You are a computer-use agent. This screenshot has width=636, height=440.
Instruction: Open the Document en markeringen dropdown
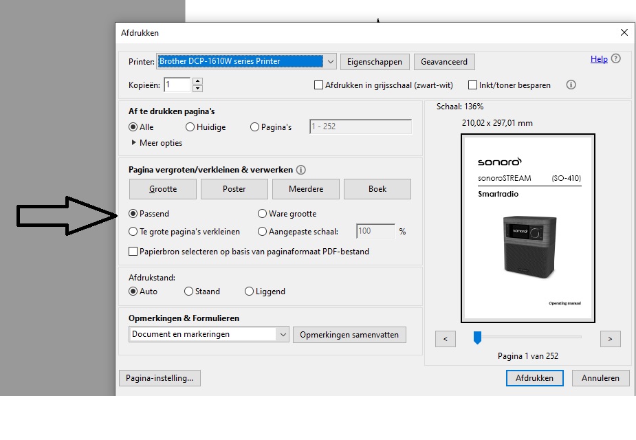tap(283, 335)
